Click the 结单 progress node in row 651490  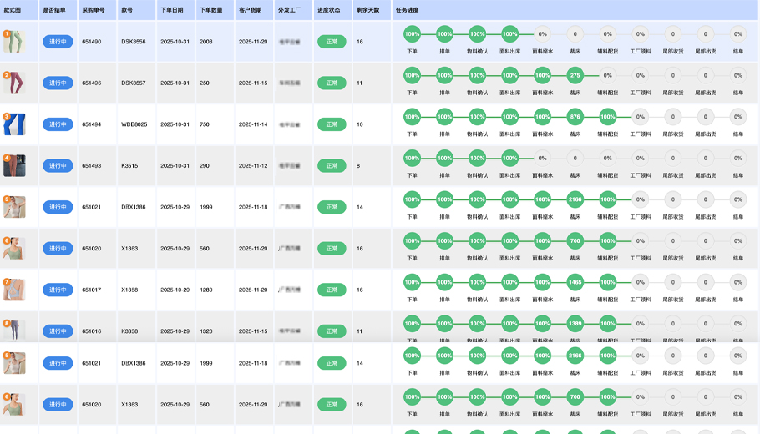click(737, 34)
